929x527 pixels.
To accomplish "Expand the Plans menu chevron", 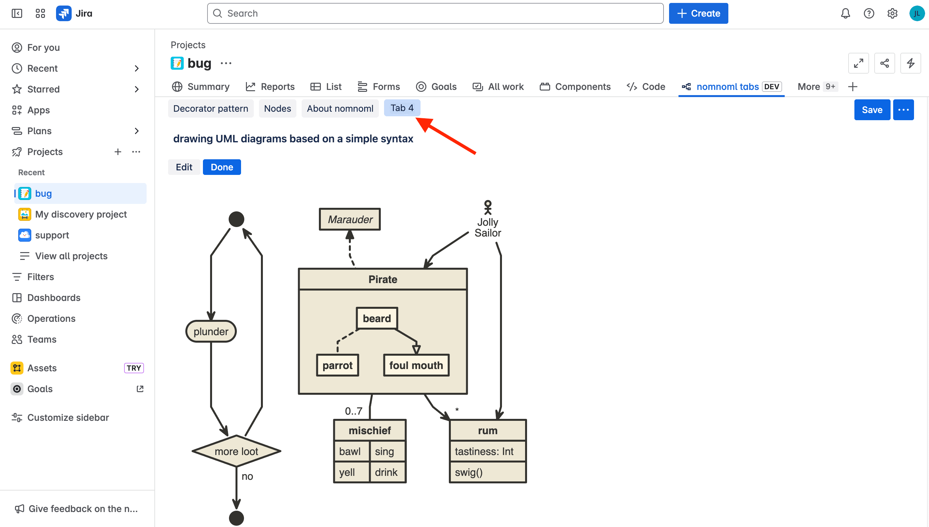I will (x=136, y=131).
